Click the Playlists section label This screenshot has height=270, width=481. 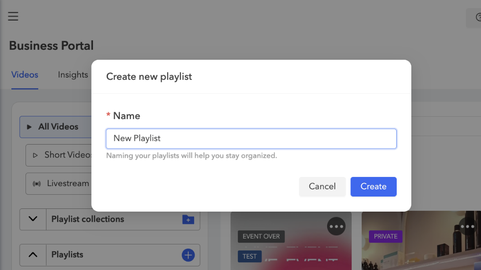pos(67,254)
